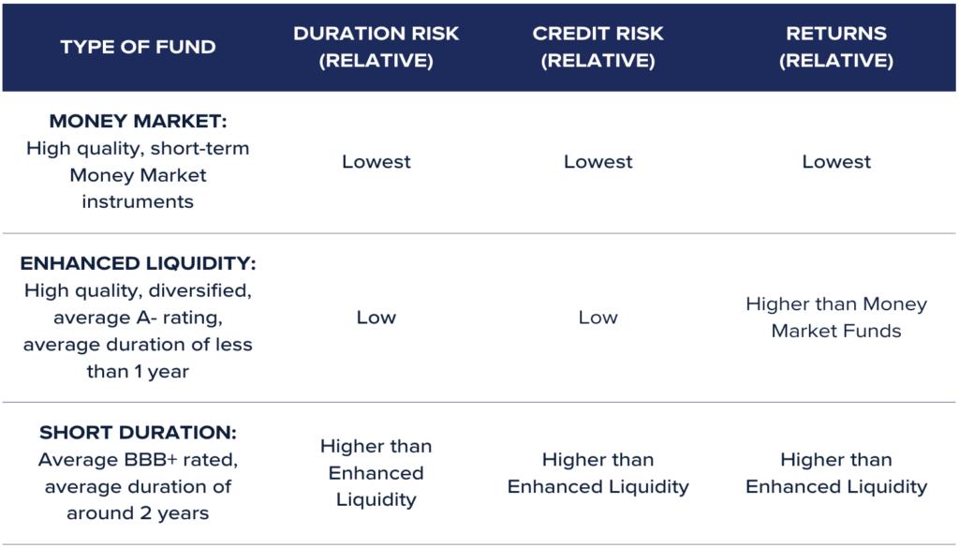959x548 pixels.
Task: Select the ENHANCED LIQUIDITY fund title
Action: pos(138,263)
